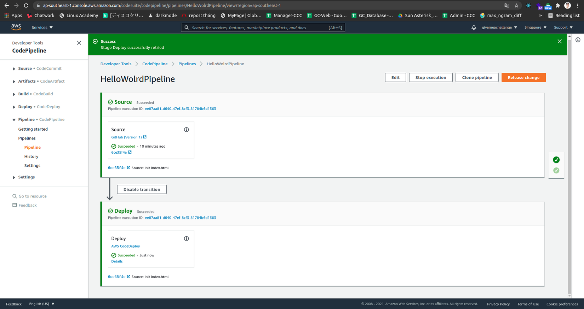Click the AWS search input field
This screenshot has height=309, width=584.
pyautogui.click(x=263, y=28)
